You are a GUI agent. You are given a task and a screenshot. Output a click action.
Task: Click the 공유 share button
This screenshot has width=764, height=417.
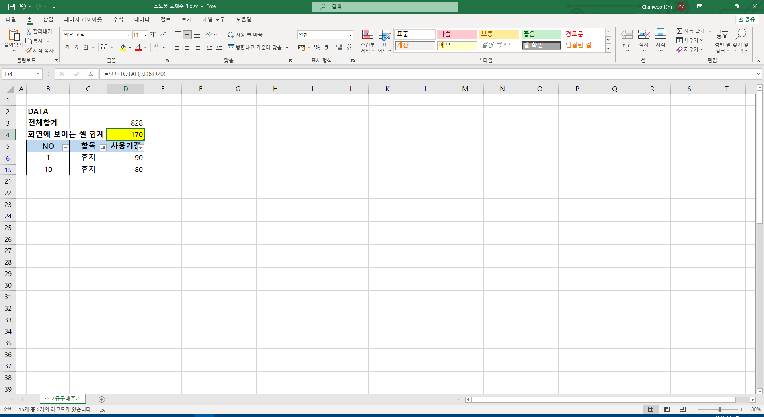[x=747, y=19]
